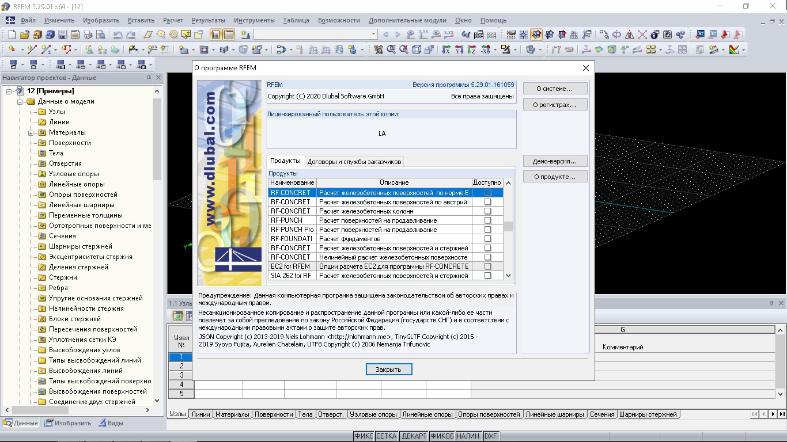Click the О системе... button

click(555, 89)
